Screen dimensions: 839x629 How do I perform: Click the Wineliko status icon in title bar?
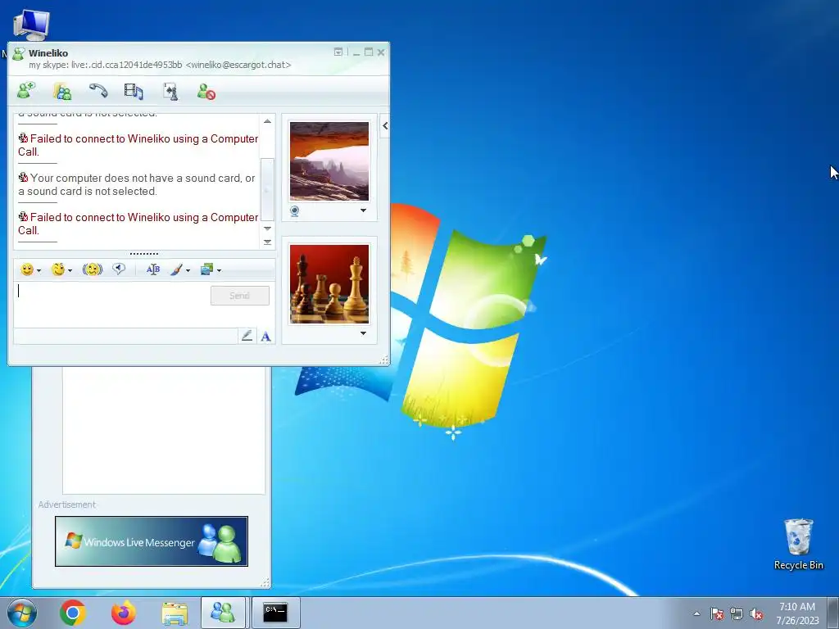click(x=19, y=53)
